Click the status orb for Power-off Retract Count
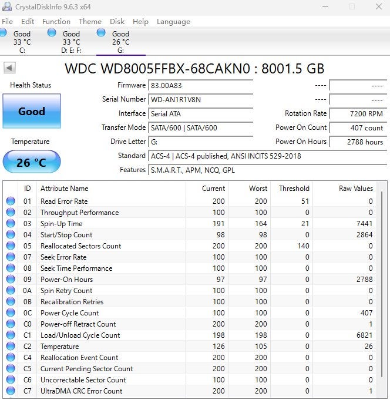The height and width of the screenshot is (400, 390). pyautogui.click(x=11, y=324)
